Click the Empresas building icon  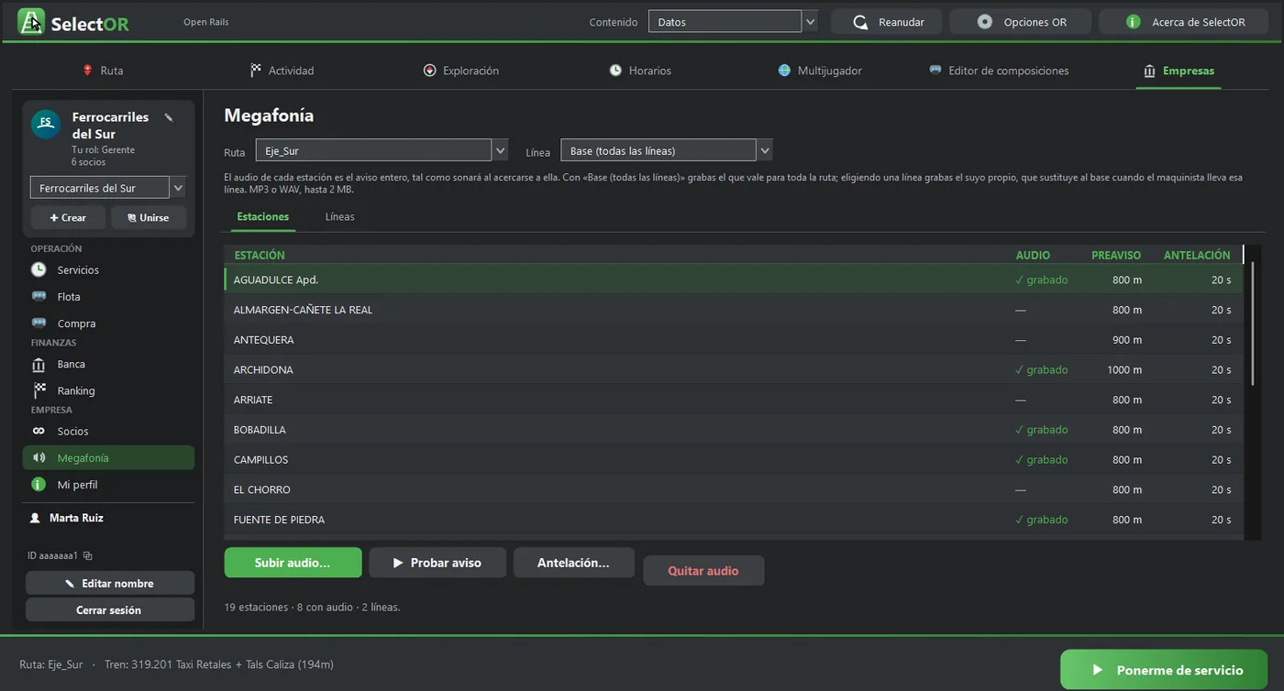click(x=1149, y=71)
